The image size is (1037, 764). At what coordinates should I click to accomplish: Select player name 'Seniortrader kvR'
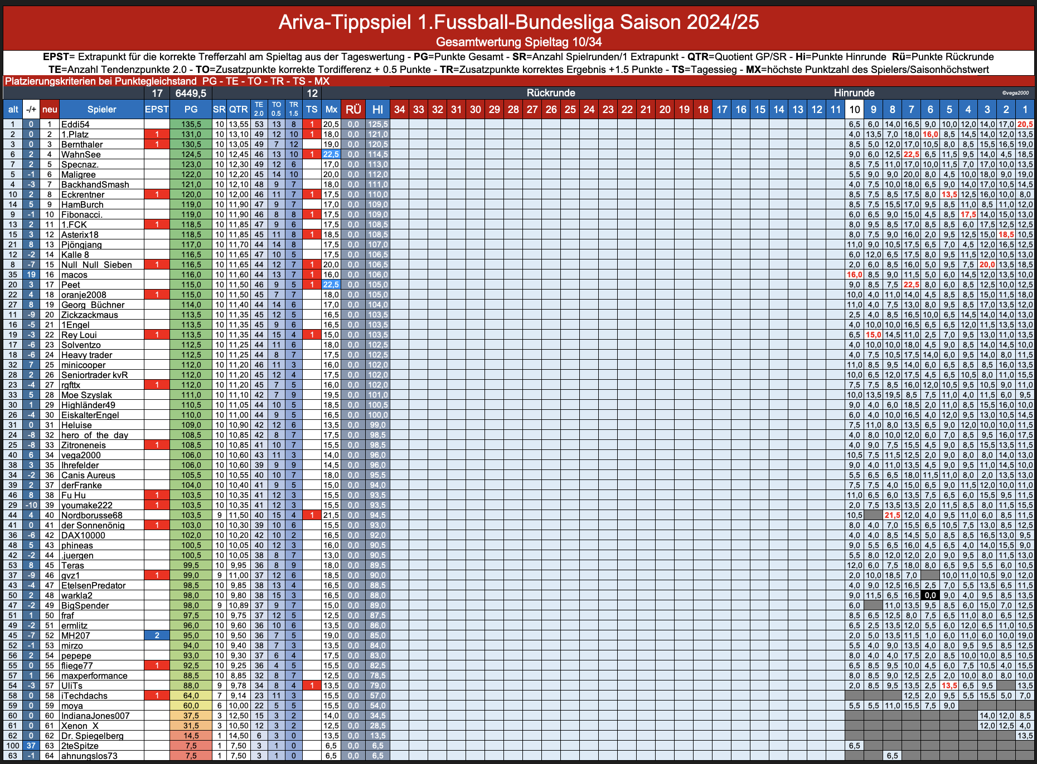point(94,375)
